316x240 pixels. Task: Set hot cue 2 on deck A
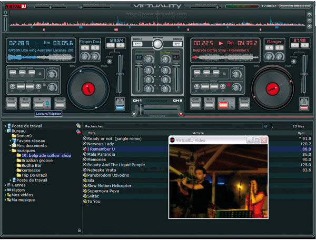[22, 72]
